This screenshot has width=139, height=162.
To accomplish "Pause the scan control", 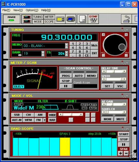I will 66,86.
